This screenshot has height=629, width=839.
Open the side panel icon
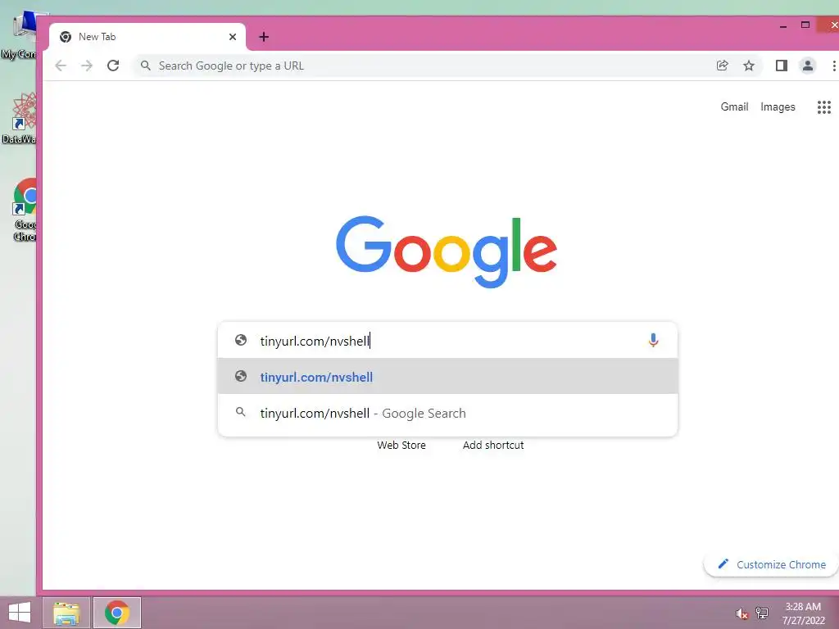point(781,66)
